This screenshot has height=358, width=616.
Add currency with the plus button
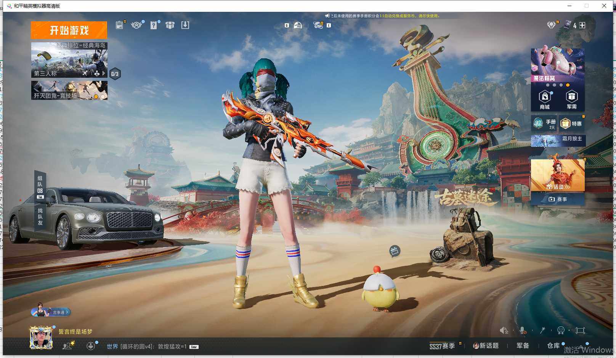[x=582, y=25]
